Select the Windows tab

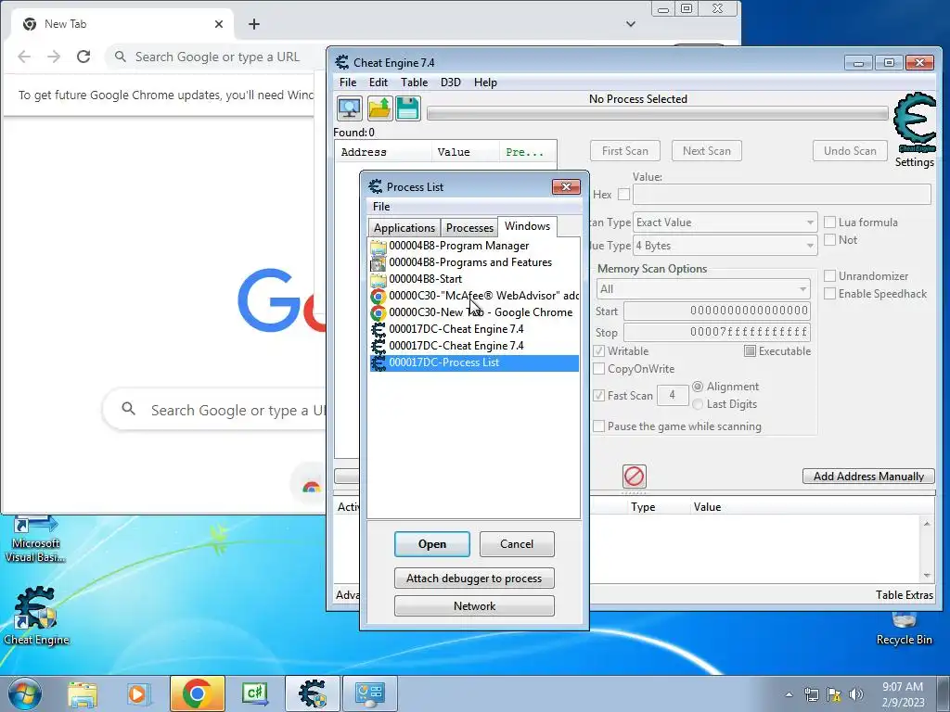[x=527, y=226]
